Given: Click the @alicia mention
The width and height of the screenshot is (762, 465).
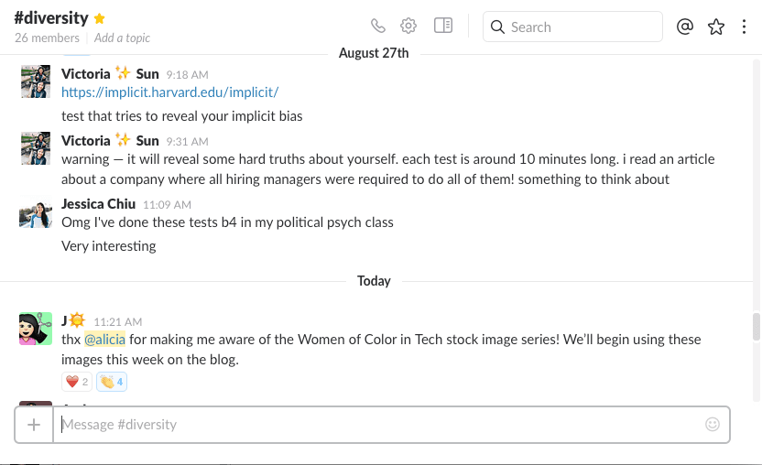Looking at the screenshot, I should [104, 340].
